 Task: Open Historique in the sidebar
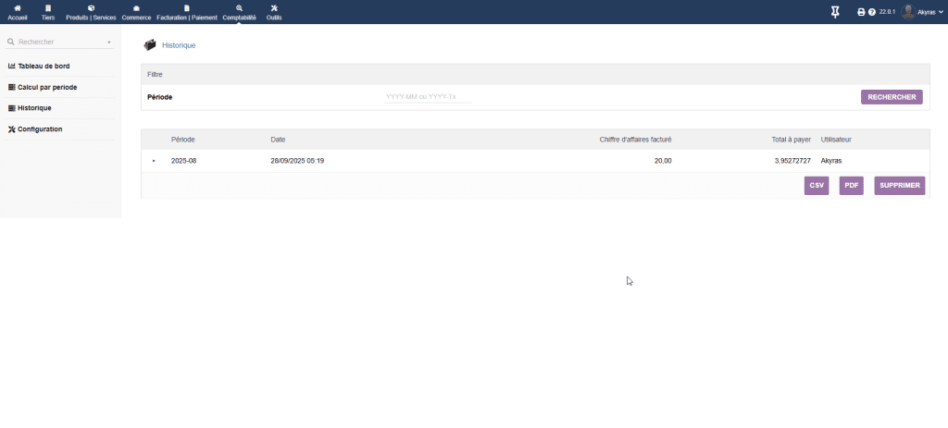(34, 108)
